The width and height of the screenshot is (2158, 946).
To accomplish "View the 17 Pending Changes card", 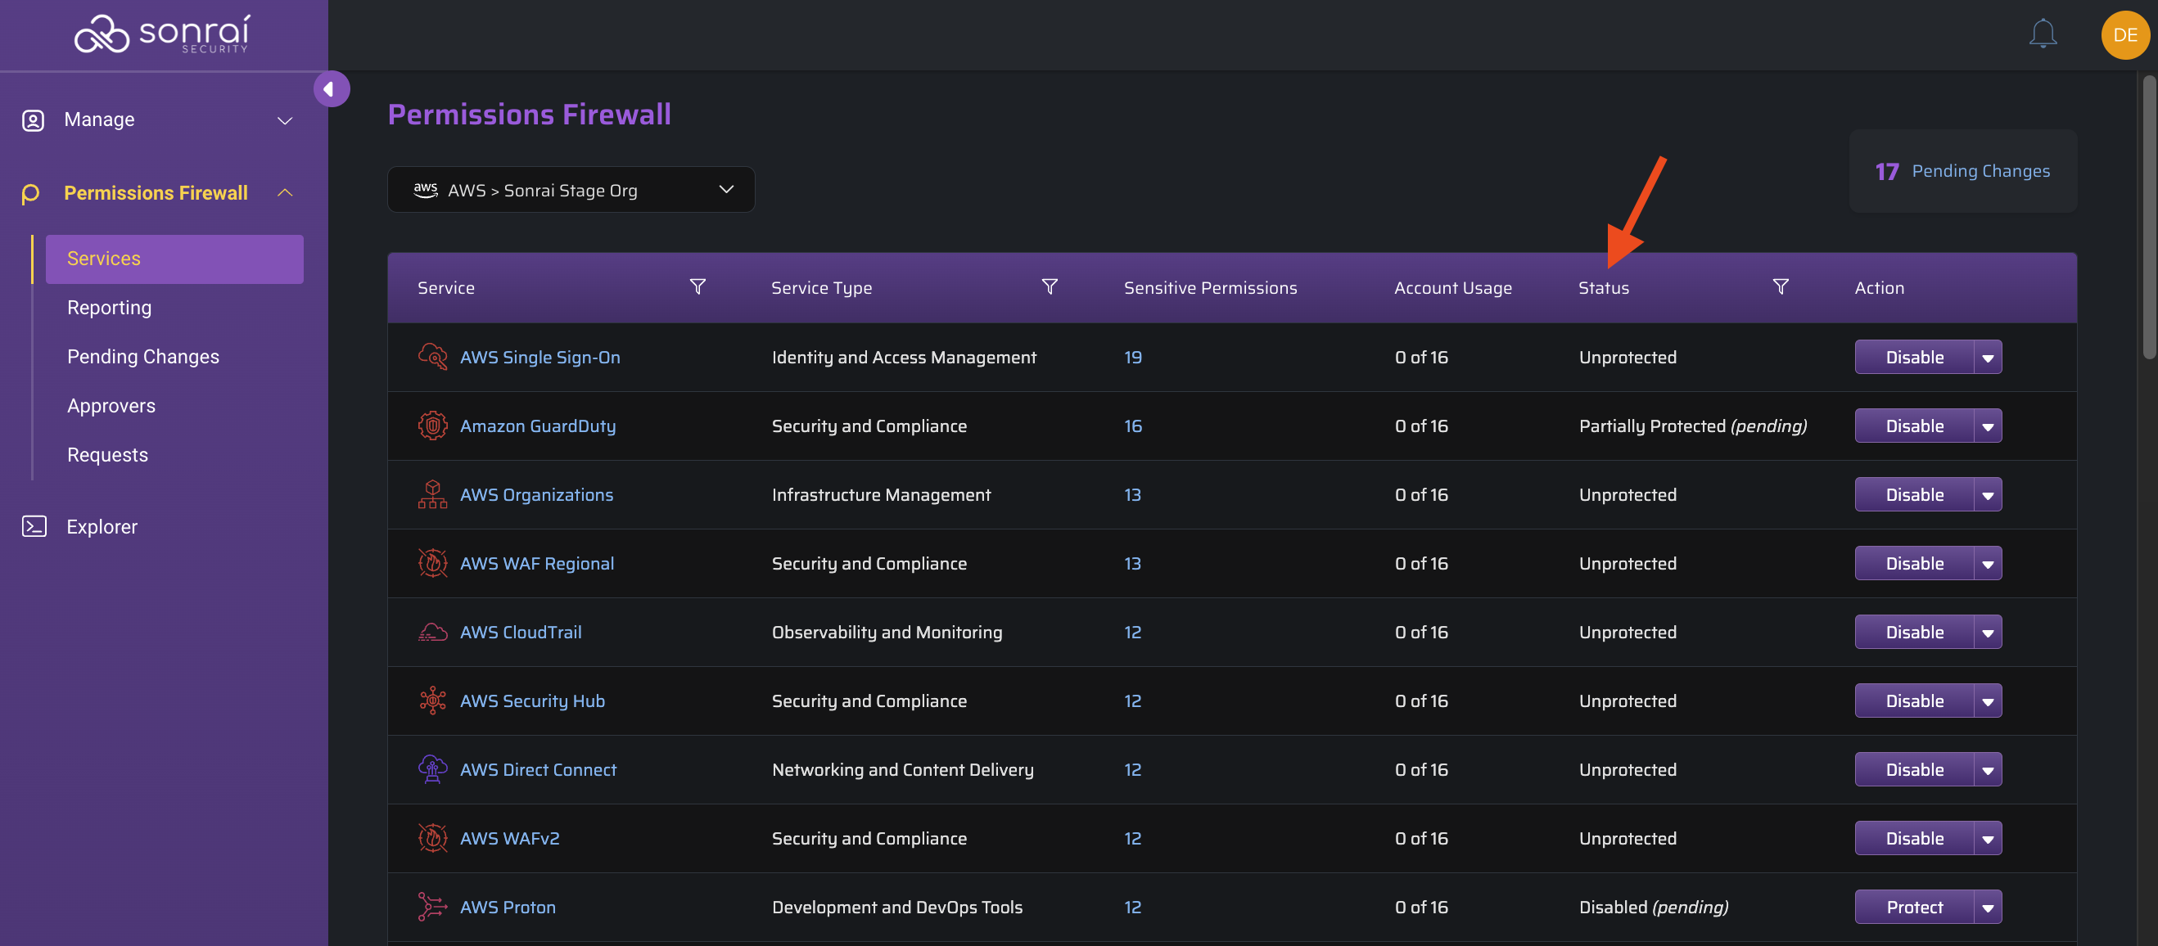I will point(1963,171).
